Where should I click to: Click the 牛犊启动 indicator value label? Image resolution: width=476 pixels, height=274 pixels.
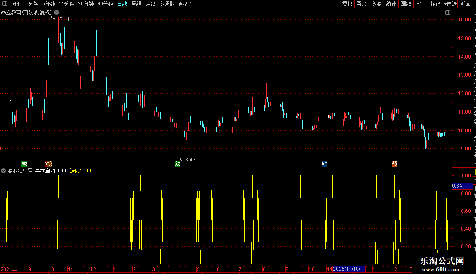[51, 171]
